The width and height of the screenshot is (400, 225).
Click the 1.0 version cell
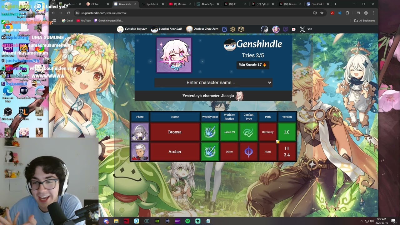287,132
